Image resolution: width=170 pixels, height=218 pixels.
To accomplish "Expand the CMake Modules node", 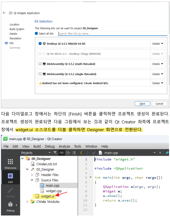I will (x=27, y=202).
